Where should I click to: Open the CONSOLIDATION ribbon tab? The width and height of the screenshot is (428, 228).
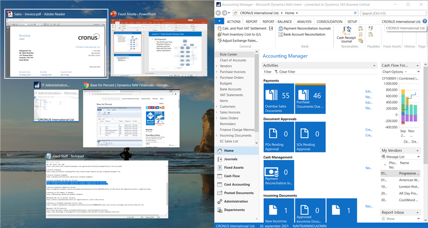(x=329, y=21)
